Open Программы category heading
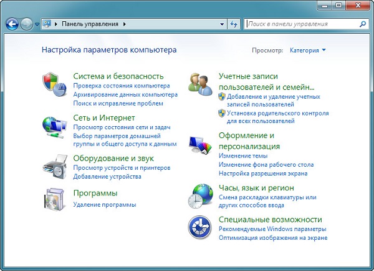This screenshot has width=374, height=271. point(95,193)
